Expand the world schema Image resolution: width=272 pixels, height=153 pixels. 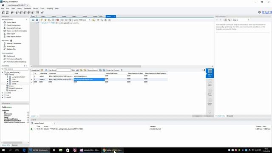(3, 97)
